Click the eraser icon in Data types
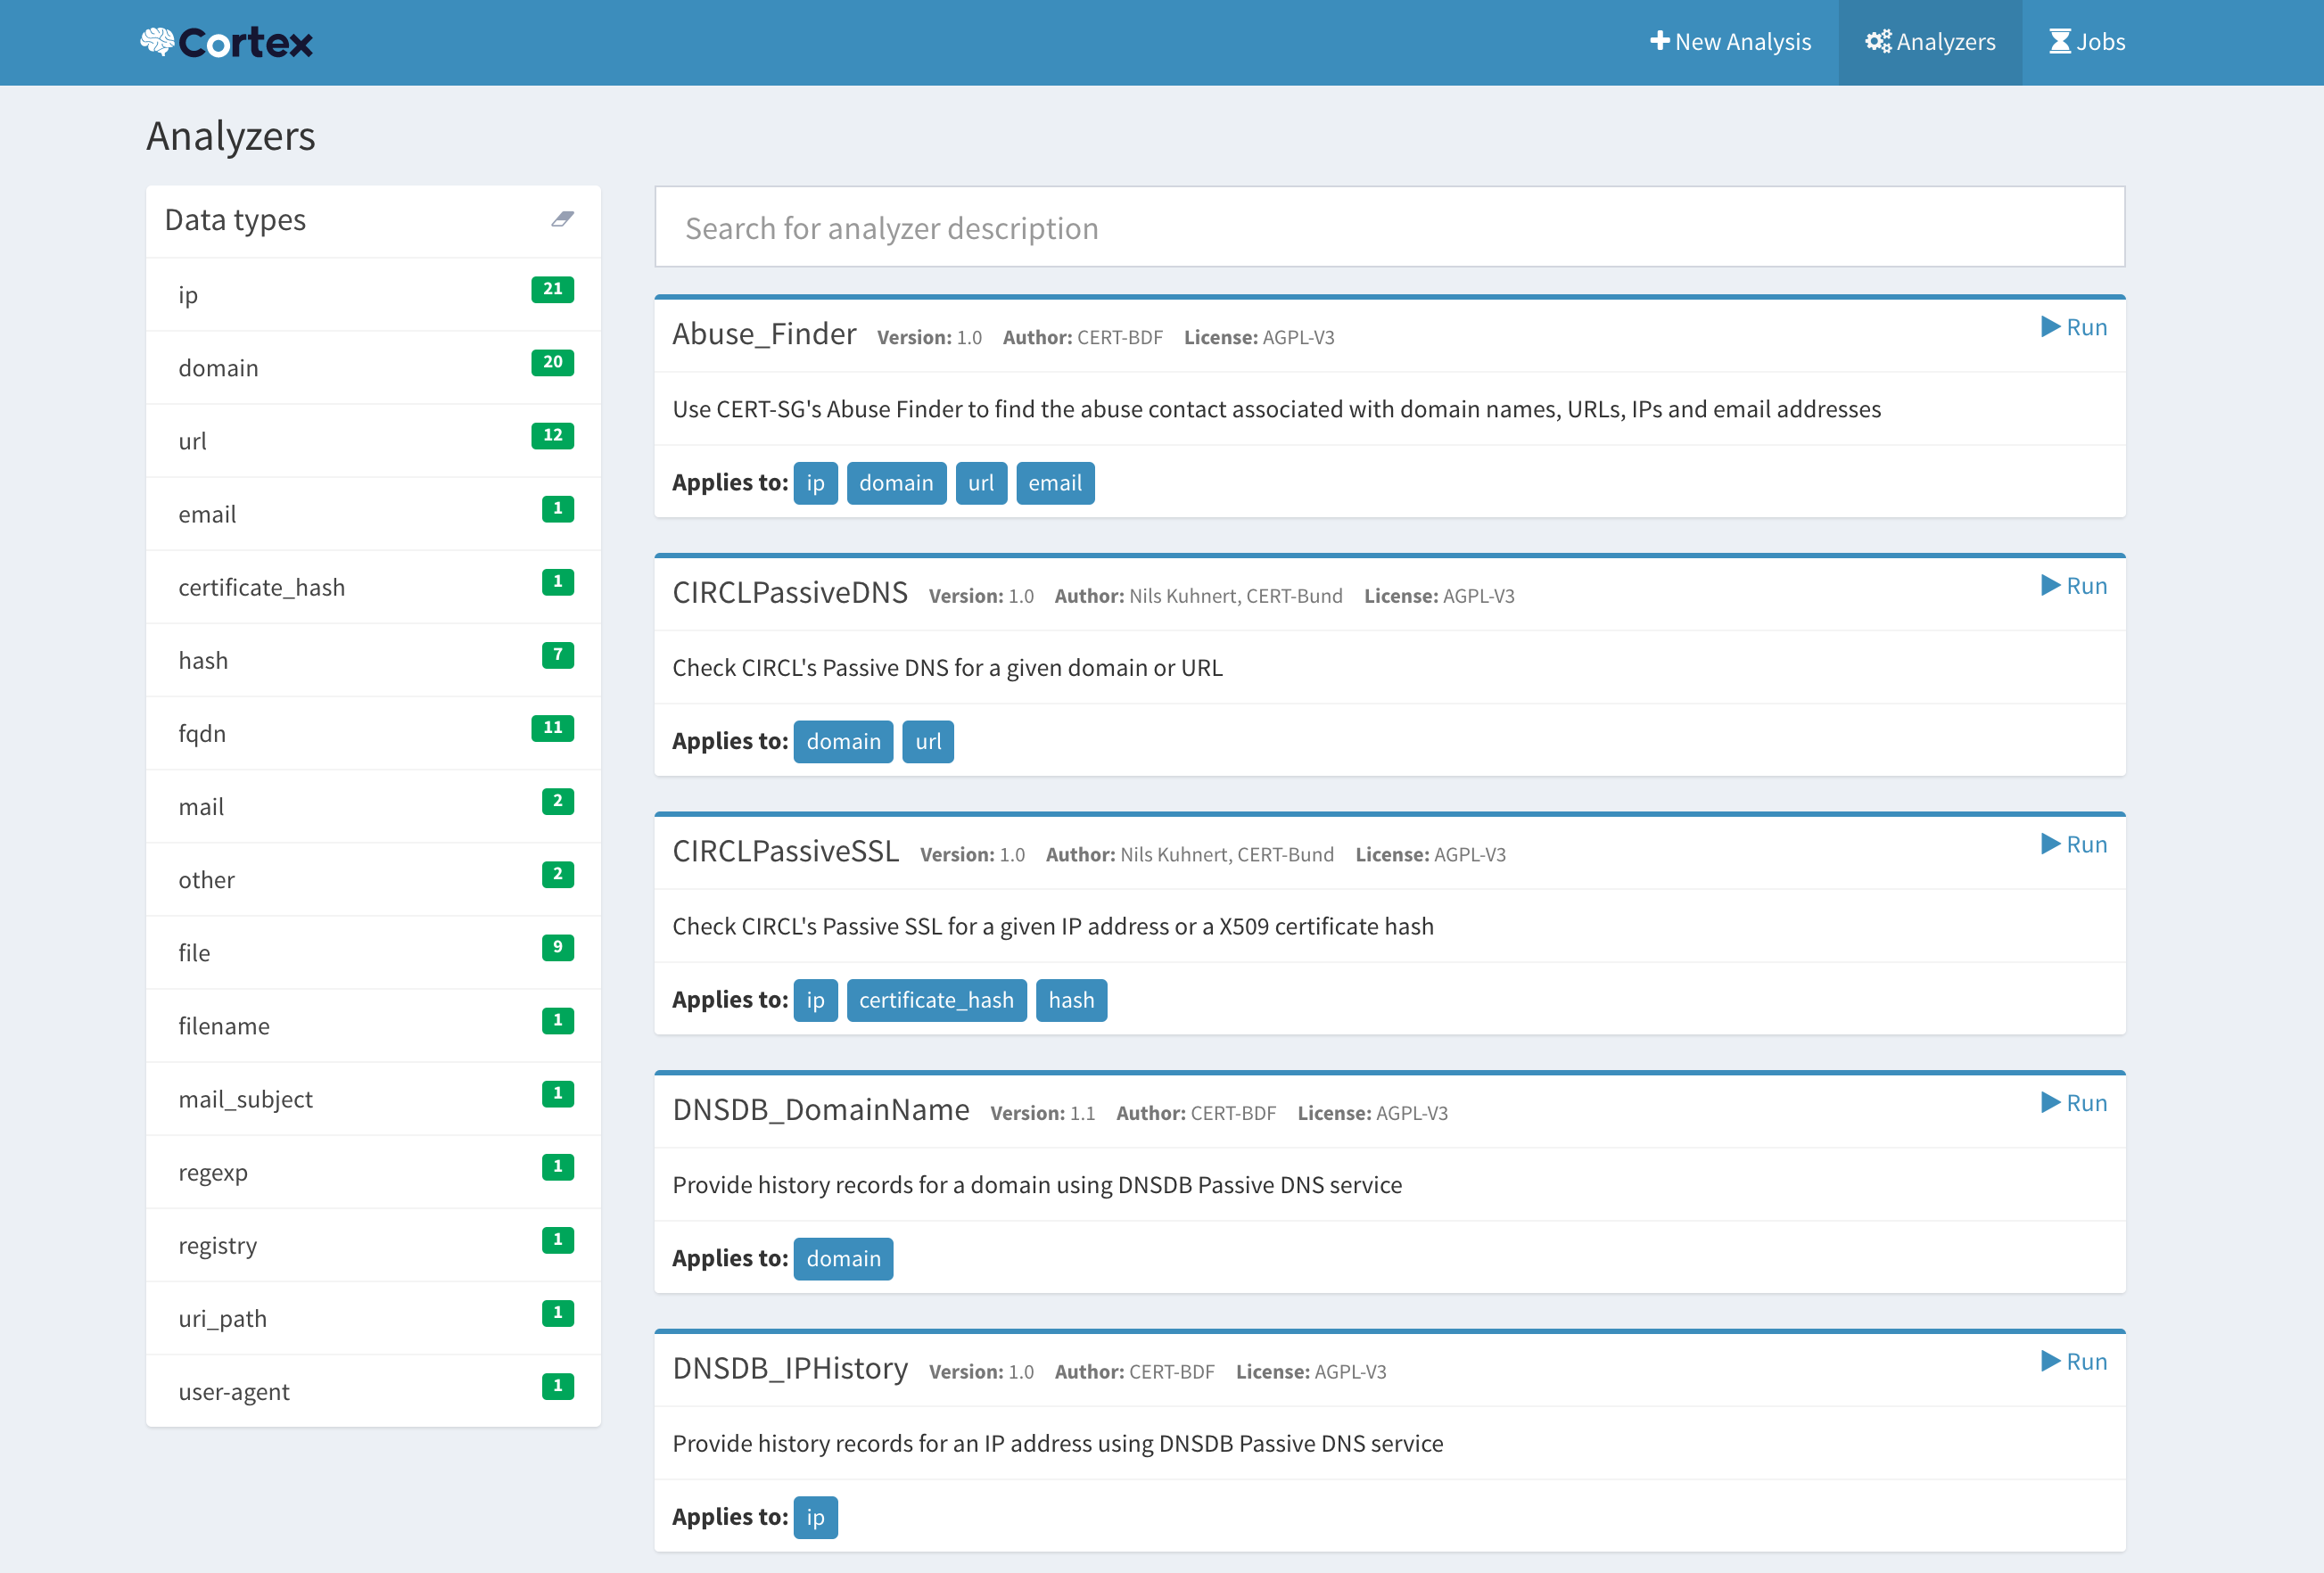The height and width of the screenshot is (1573, 2324). pos(562,219)
